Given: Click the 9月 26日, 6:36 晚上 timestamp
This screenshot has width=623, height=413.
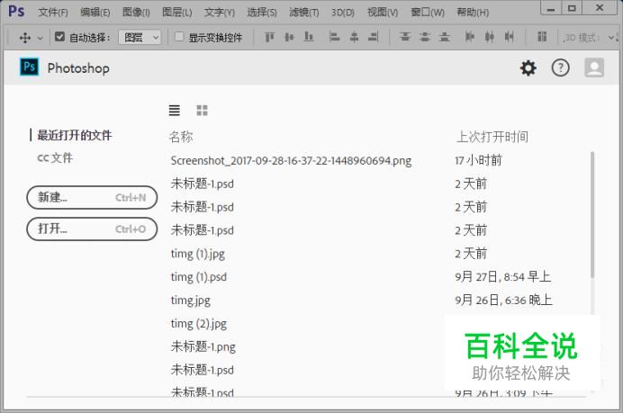Looking at the screenshot, I should point(503,301).
